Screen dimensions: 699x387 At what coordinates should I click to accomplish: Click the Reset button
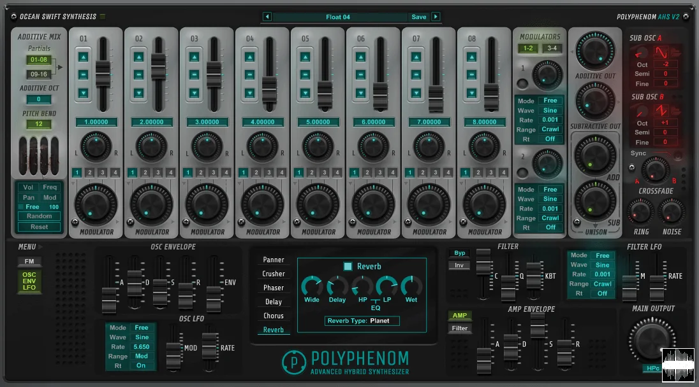[40, 227]
